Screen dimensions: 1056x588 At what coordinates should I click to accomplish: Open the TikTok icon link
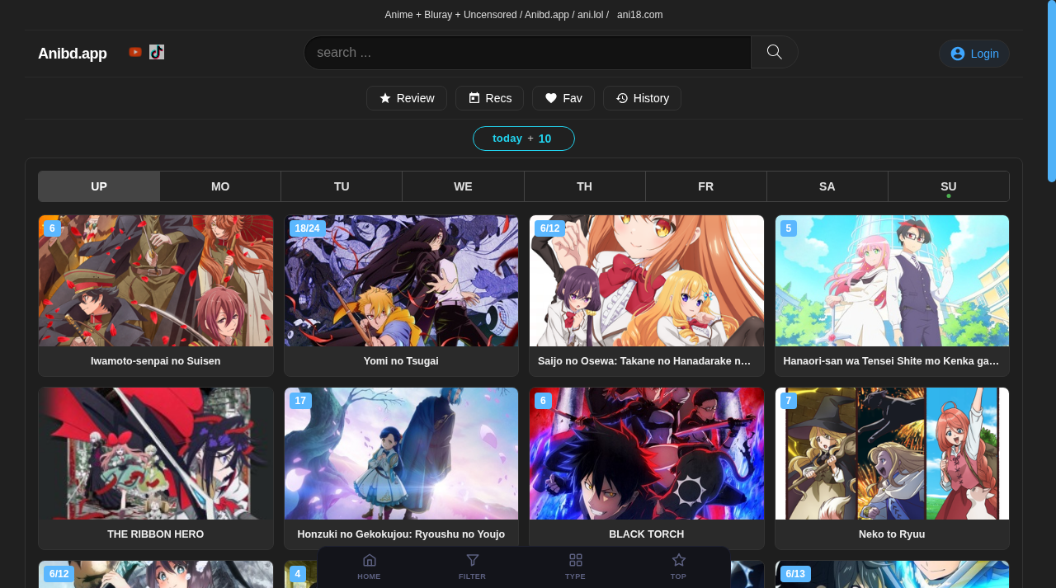point(157,52)
